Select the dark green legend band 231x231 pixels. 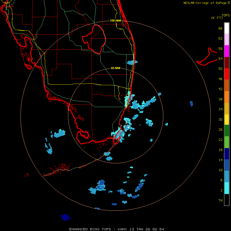[227, 131]
